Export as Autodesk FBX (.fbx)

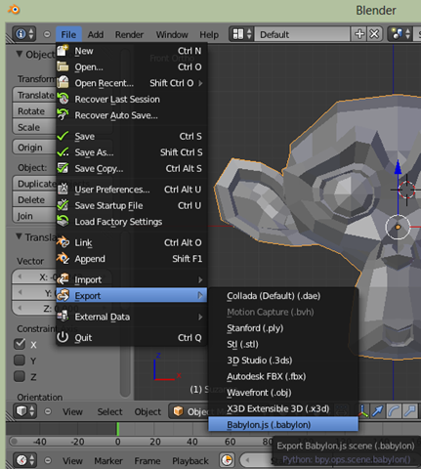point(283,376)
